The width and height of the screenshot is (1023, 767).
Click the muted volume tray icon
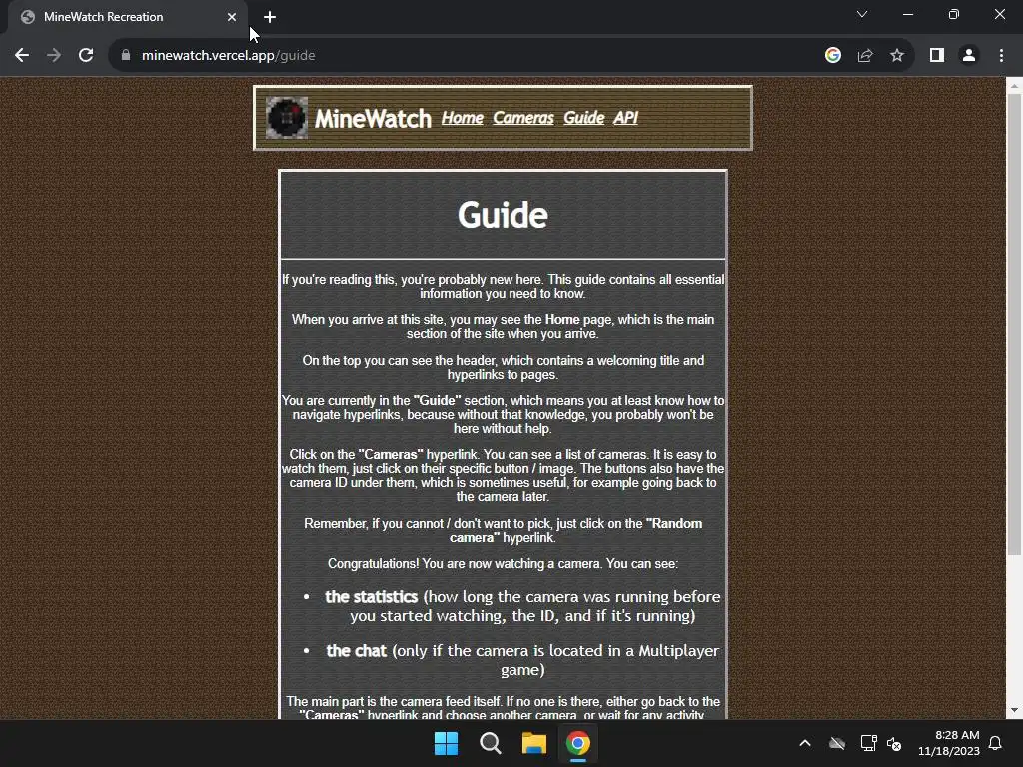click(894, 743)
